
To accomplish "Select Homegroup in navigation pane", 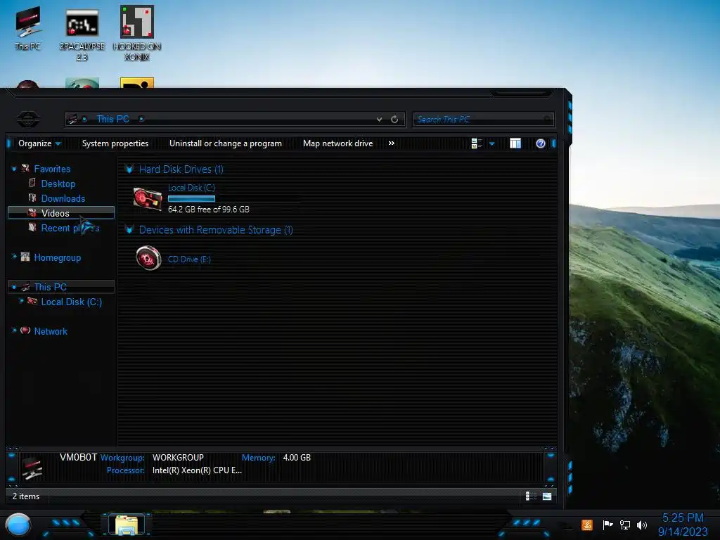I will click(58, 257).
